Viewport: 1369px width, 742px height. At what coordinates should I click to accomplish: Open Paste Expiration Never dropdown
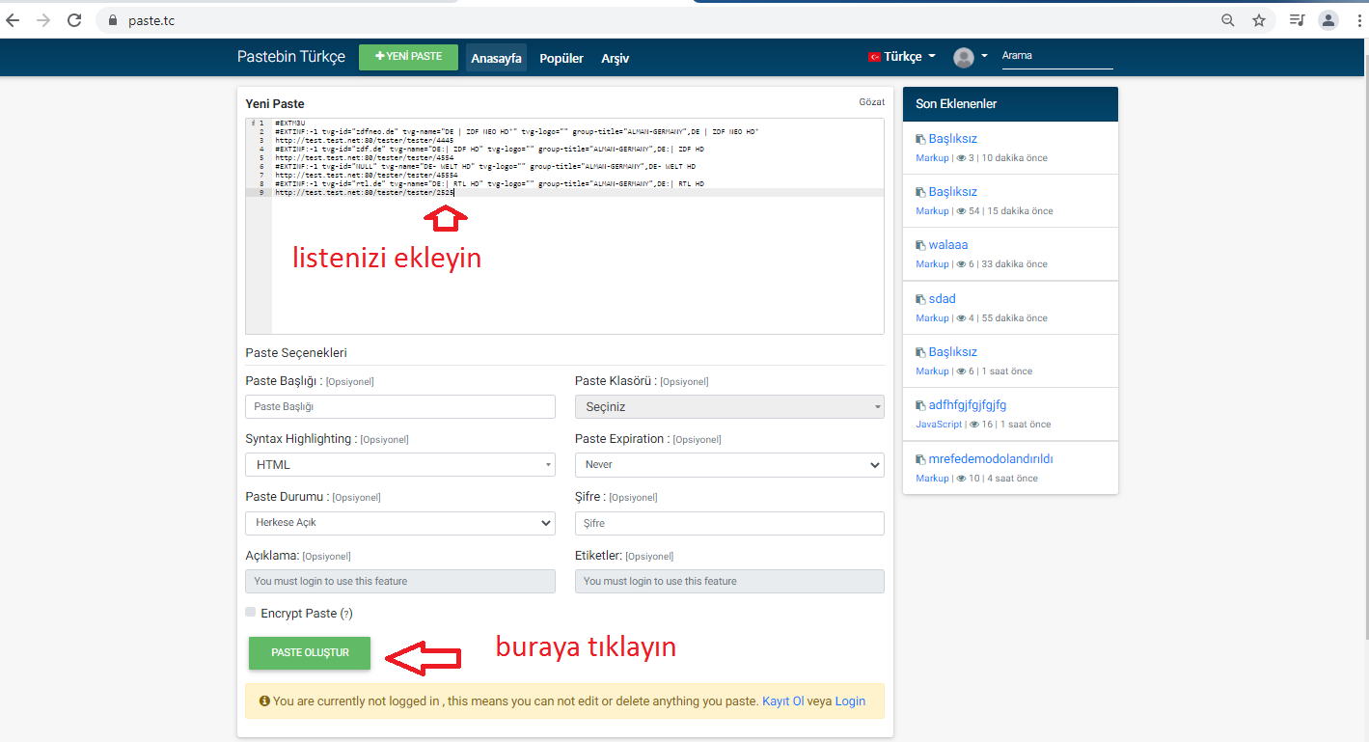point(729,465)
